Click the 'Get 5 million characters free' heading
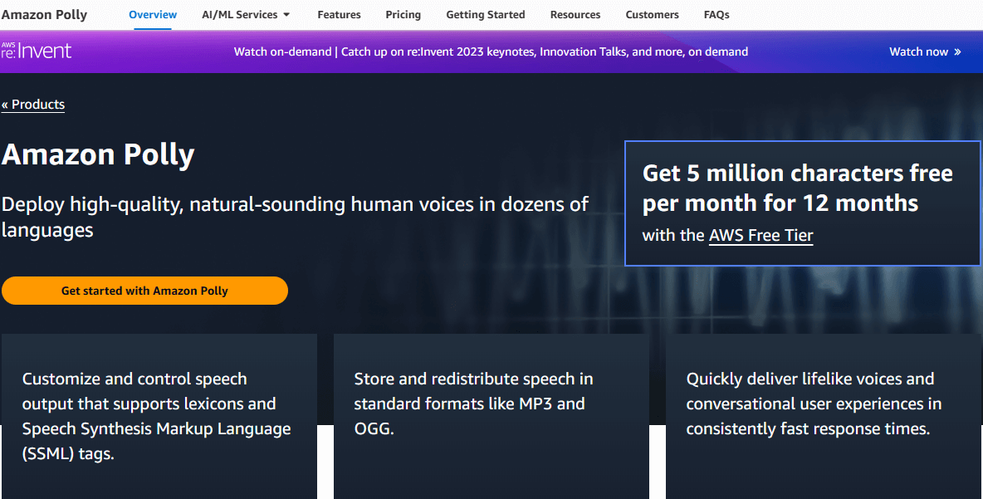The height and width of the screenshot is (499, 983). coord(797,188)
